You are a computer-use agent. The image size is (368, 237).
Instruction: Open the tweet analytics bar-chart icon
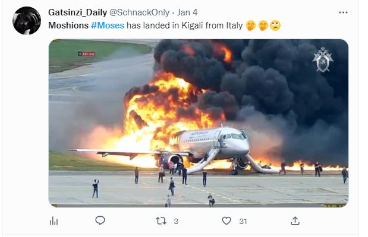[x=53, y=221]
